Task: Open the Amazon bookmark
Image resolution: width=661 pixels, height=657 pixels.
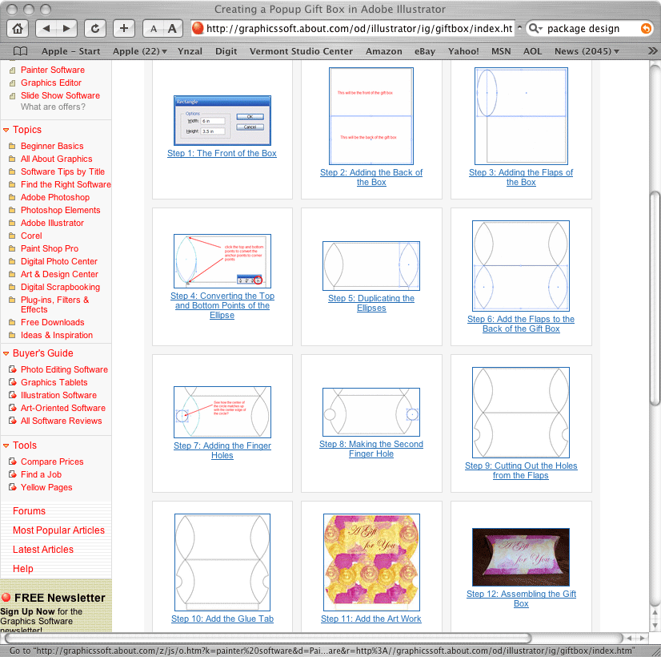Action: coord(383,51)
